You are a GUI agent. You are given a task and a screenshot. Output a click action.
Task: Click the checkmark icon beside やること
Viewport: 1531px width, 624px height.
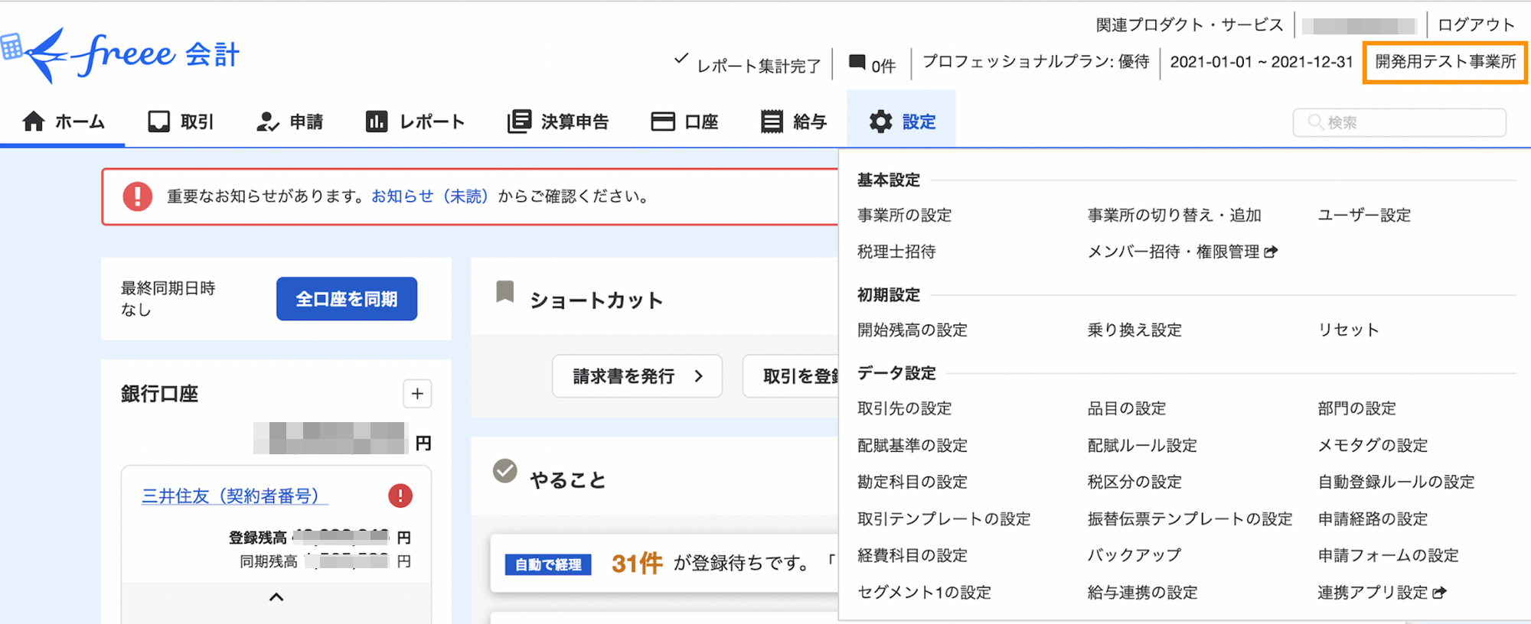coord(504,471)
